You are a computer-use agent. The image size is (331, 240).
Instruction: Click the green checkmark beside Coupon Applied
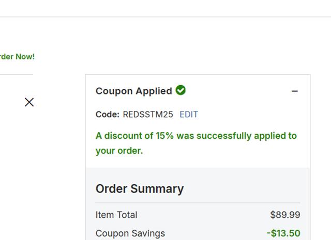tap(180, 90)
